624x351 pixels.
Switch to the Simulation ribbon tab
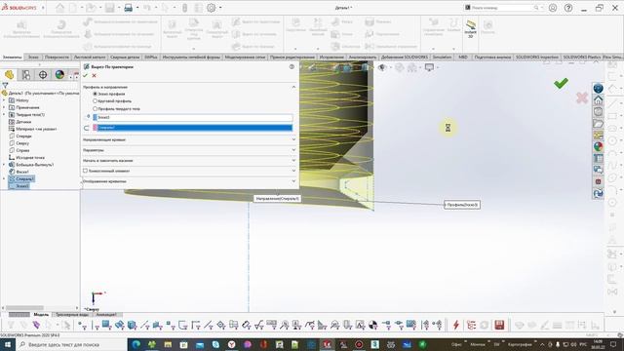[x=442, y=58]
